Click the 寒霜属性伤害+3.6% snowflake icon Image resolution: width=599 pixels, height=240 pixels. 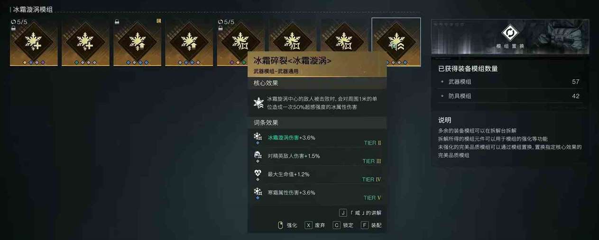[x=258, y=192]
